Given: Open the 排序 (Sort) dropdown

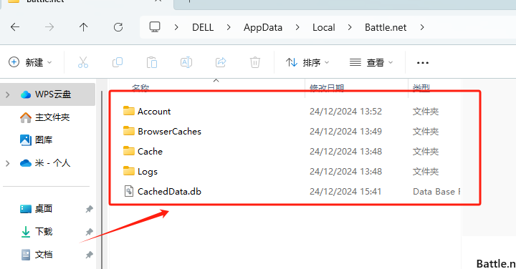Looking at the screenshot, I should click(307, 62).
